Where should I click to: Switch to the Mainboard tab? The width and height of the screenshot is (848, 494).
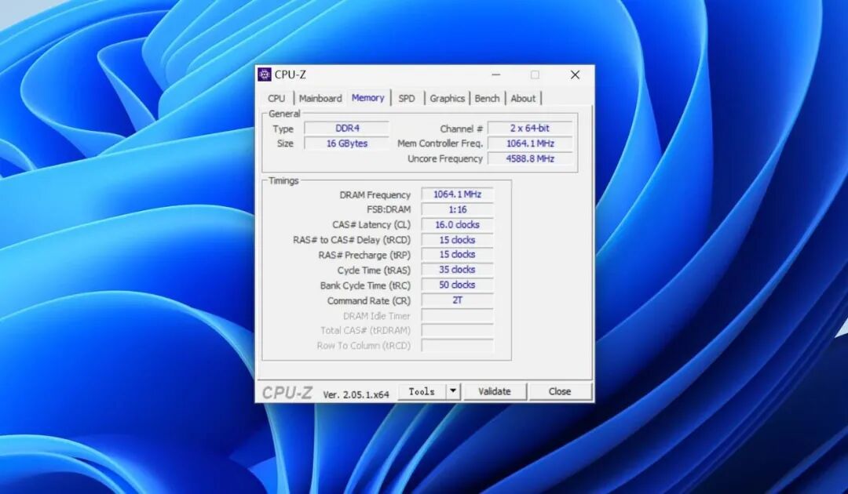(320, 98)
